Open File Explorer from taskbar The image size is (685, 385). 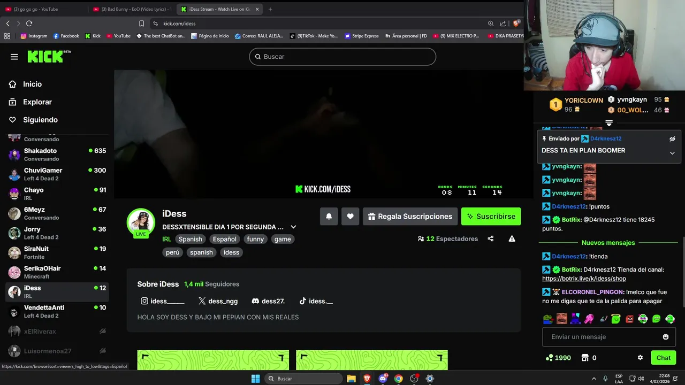point(351,379)
